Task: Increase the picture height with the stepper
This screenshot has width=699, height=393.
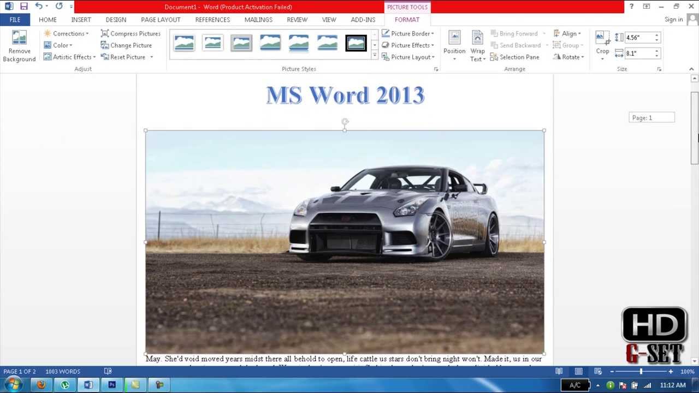Action: click(657, 35)
